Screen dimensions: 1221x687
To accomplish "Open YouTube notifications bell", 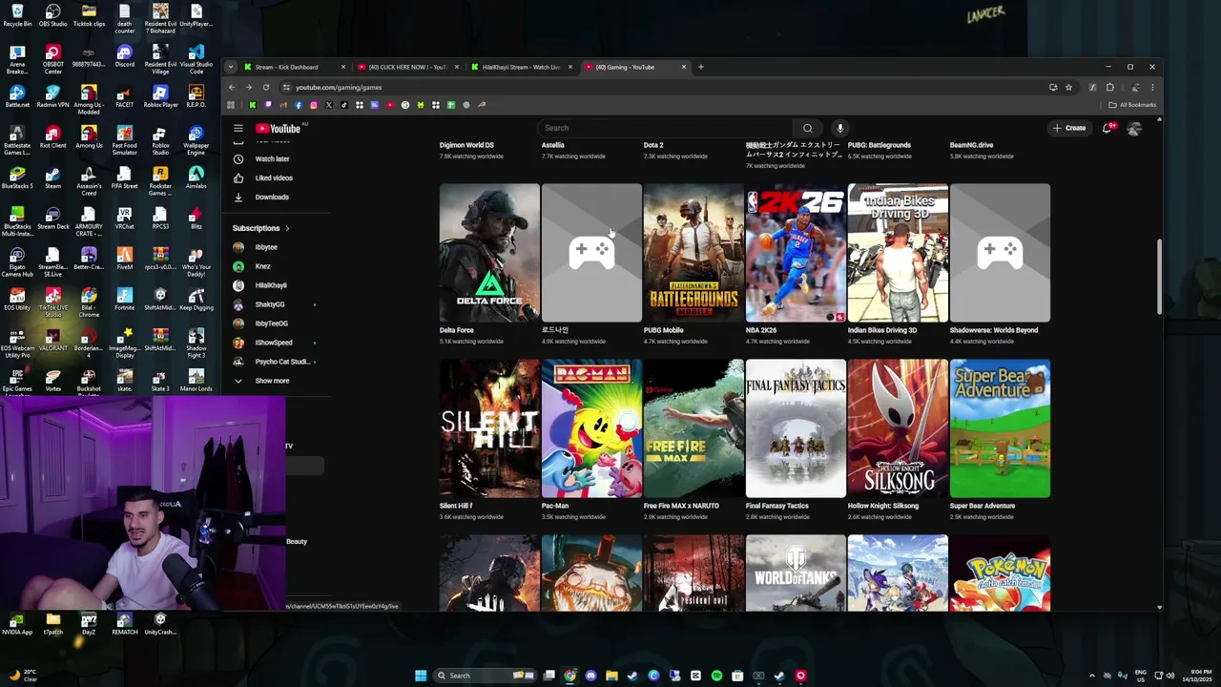I will point(1107,128).
